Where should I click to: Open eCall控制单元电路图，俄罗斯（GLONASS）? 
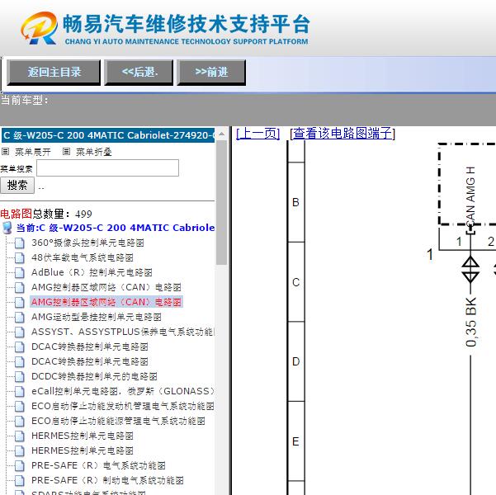click(123, 391)
